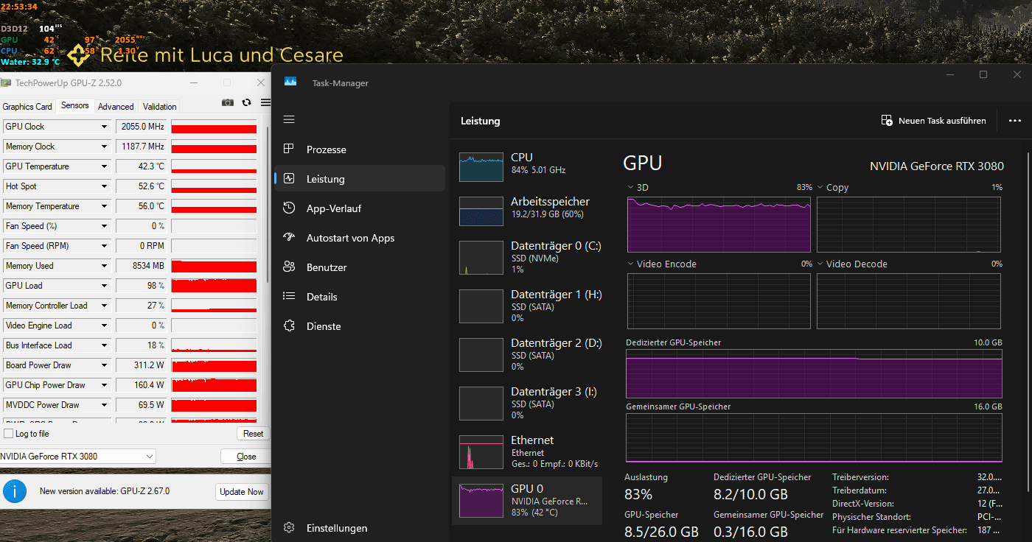
Task: Open Einstellungen in Task Manager
Action: [x=360, y=528]
